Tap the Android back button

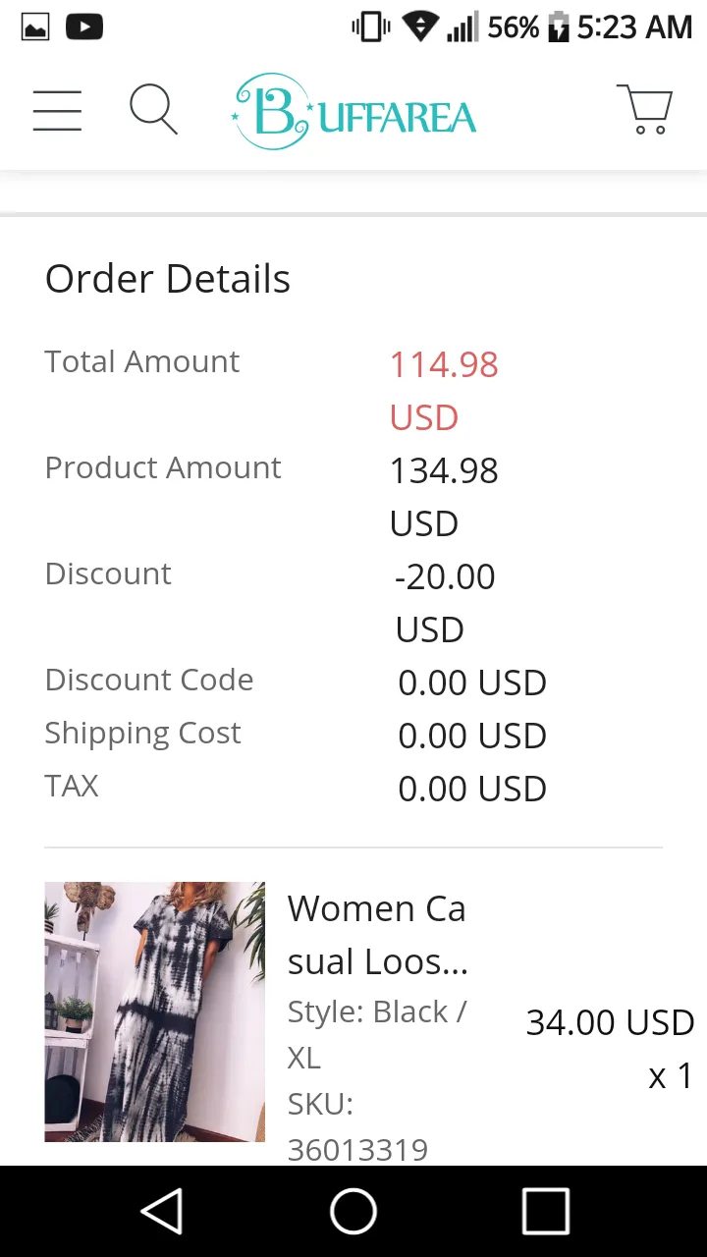(162, 1211)
